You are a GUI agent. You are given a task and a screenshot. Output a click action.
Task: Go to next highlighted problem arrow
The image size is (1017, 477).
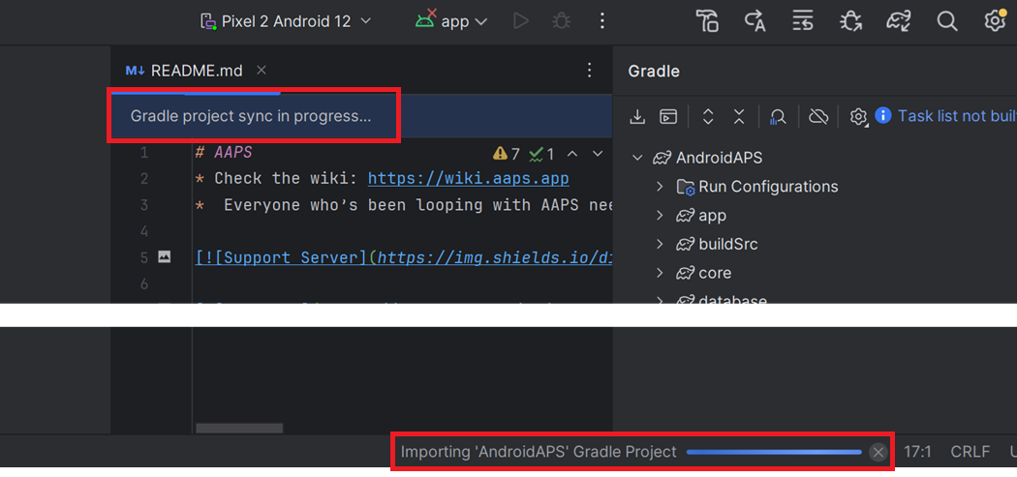tap(598, 154)
